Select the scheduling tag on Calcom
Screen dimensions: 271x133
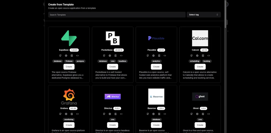(195, 61)
